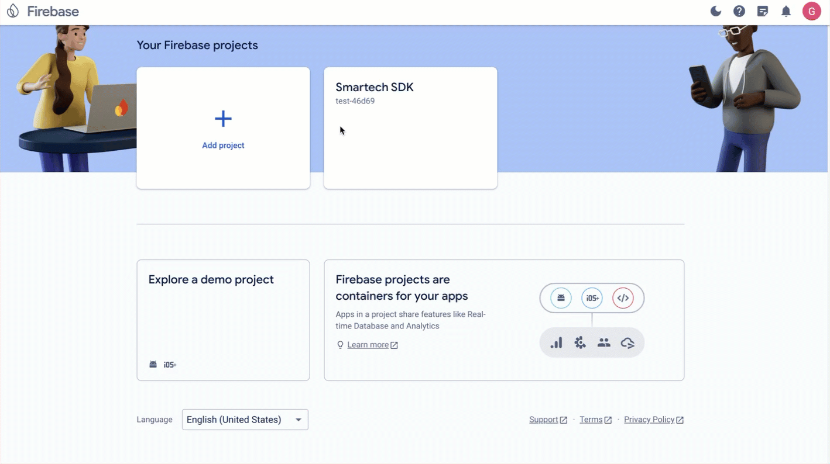
Task: Click the lightbulb icon beside Learn more
Action: pyautogui.click(x=340, y=345)
